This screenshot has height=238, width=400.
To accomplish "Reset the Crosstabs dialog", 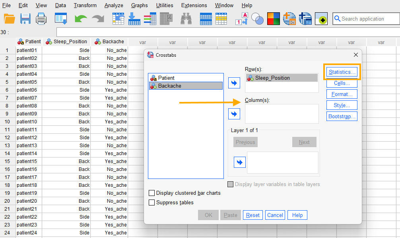I will [253, 215].
